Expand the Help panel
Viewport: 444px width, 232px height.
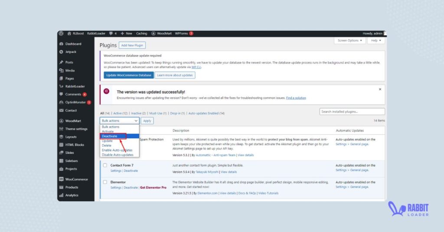[376, 40]
